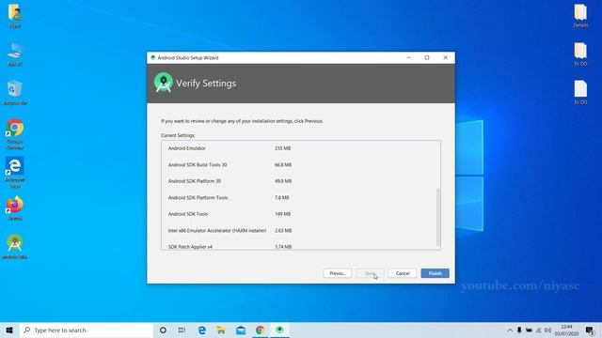The height and width of the screenshot is (338, 602).
Task: Open the Recycle Bin desktop icon
Action: click(x=15, y=92)
